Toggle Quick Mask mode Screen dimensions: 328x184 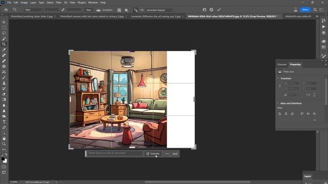(4, 167)
